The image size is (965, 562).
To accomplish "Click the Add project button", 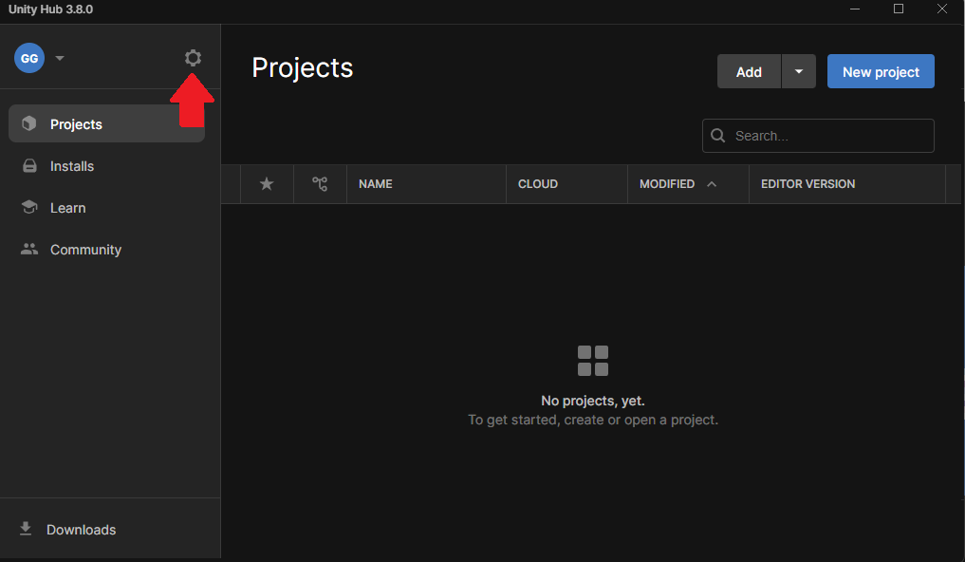I will [749, 71].
